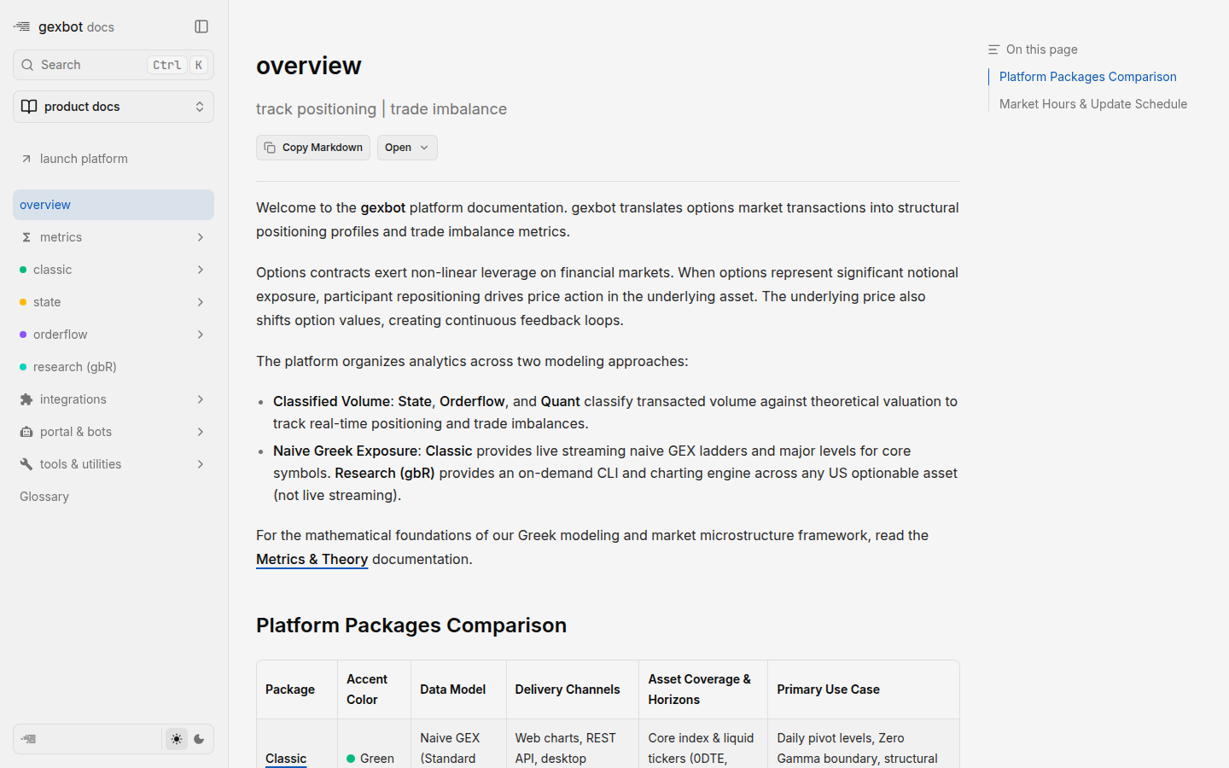Expand the portal & bots chevron
The width and height of the screenshot is (1229, 768).
coord(201,432)
